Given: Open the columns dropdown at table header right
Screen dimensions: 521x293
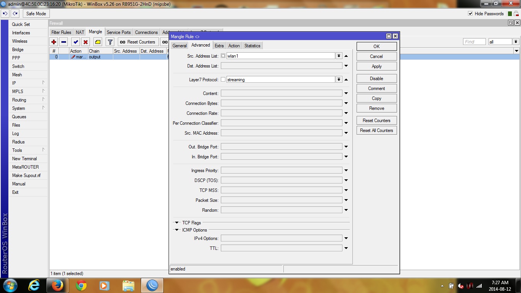Looking at the screenshot, I should pyautogui.click(x=517, y=51).
